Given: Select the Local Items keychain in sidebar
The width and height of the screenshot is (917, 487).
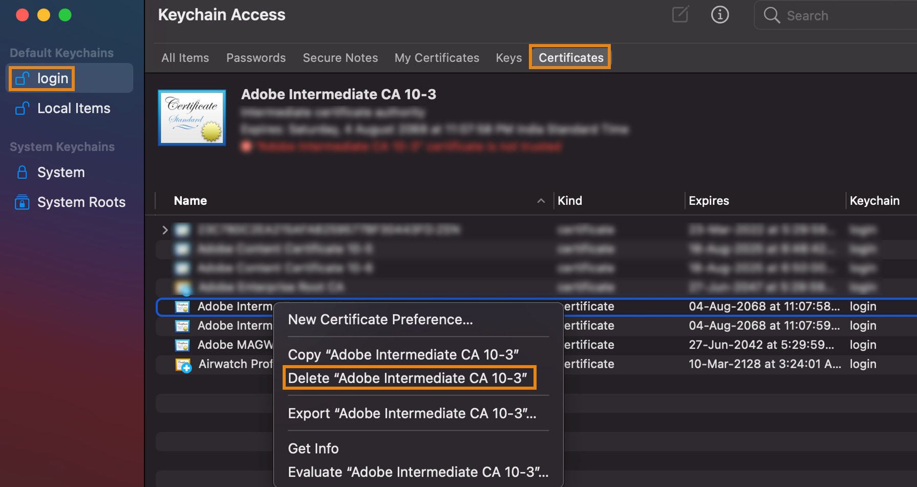Looking at the screenshot, I should point(73,108).
